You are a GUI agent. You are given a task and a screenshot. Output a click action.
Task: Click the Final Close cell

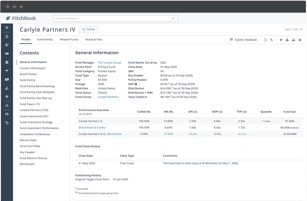click(x=127, y=163)
